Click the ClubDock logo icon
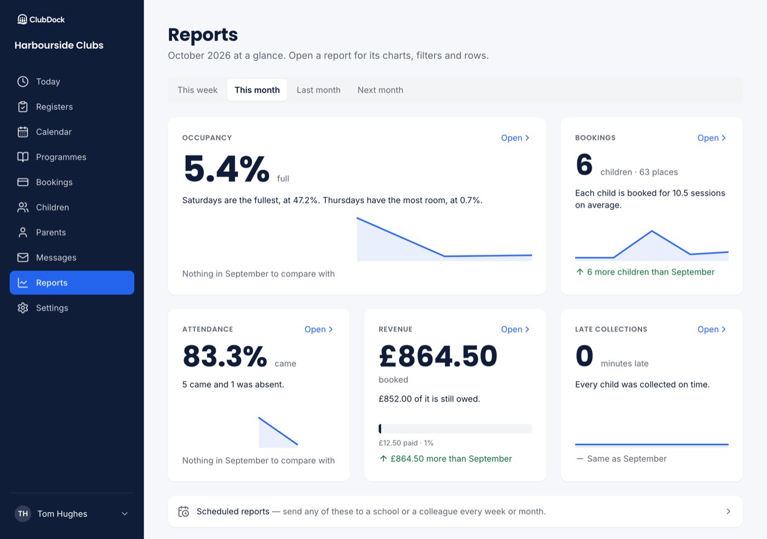Screen dimensions: 767x539 tap(22, 19)
